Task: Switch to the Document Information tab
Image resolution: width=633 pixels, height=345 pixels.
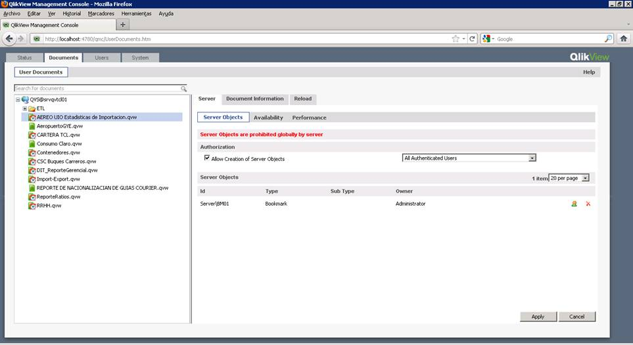Action: 254,99
